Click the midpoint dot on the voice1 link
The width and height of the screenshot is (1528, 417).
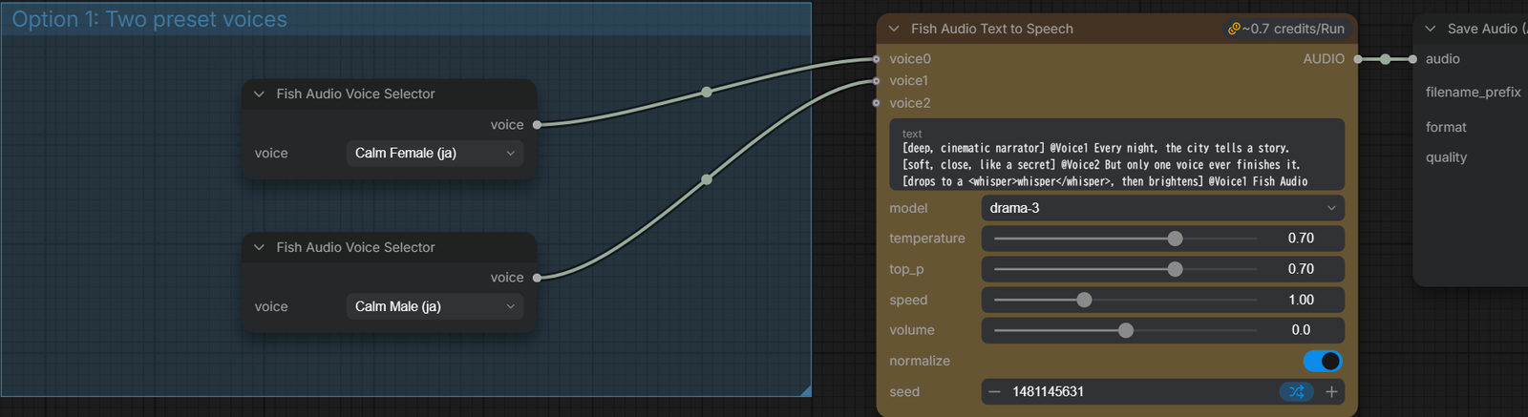(707, 178)
